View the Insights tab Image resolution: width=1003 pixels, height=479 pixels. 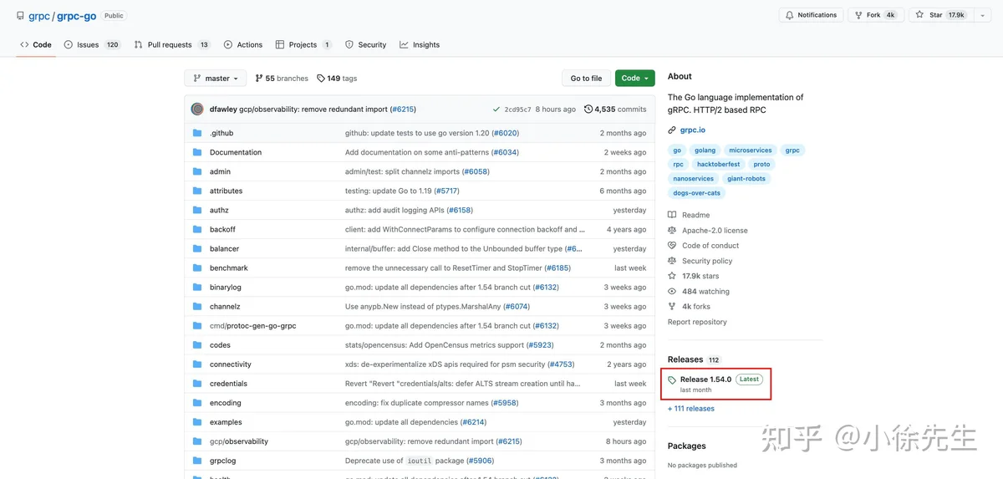[x=420, y=44]
